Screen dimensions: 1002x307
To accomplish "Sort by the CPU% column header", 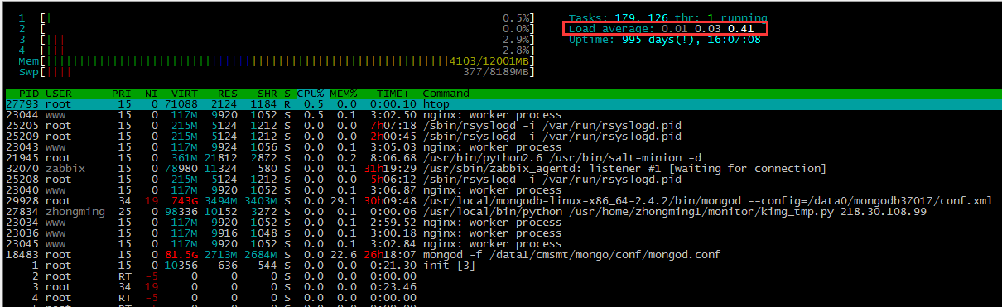I will tap(311, 94).
